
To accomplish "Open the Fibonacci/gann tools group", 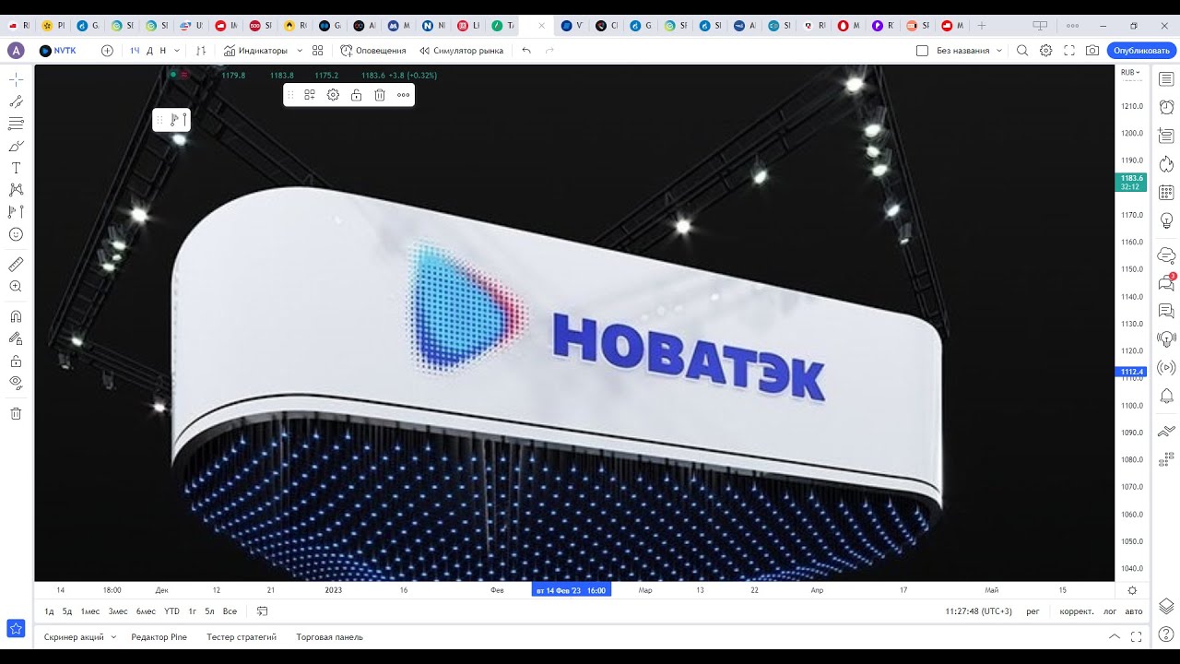I will [x=16, y=124].
